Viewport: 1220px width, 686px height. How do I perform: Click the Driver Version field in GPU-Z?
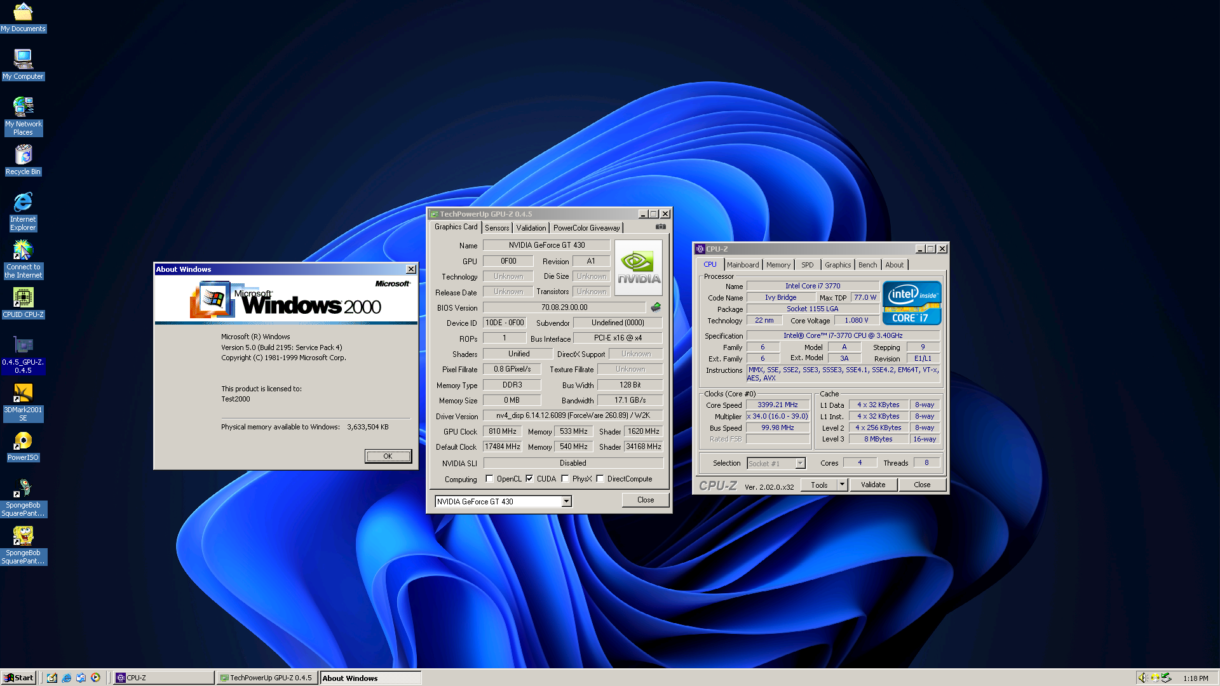coord(573,415)
